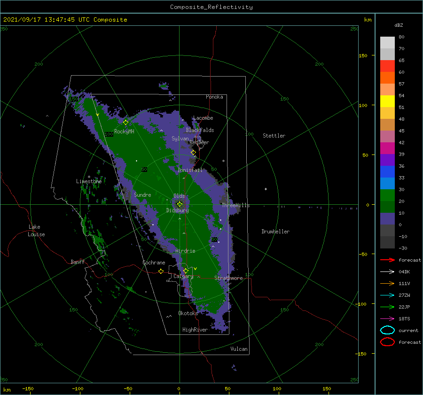Screen dimensions: 423x395
Task: Click the HighRiver city label
Action: [195, 330]
